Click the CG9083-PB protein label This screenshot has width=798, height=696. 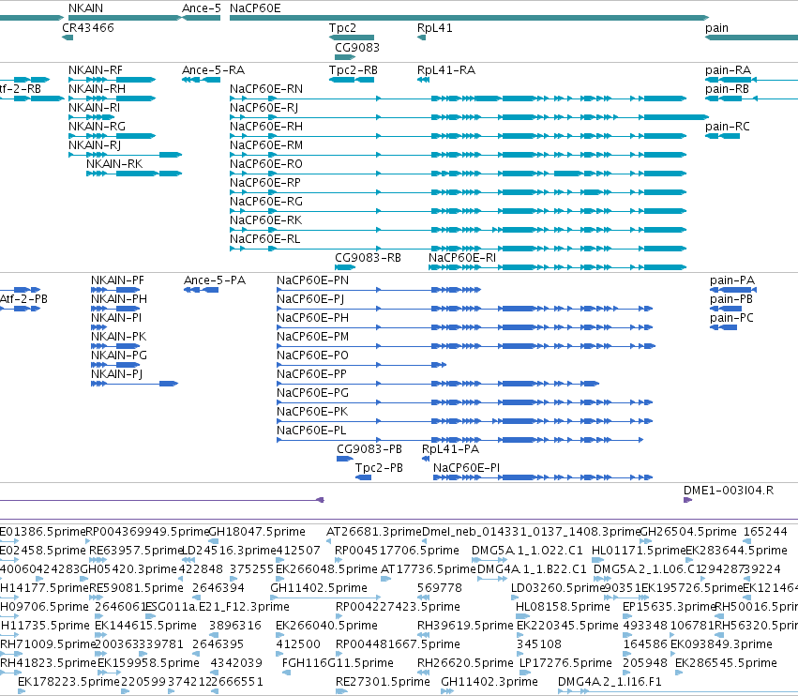pyautogui.click(x=369, y=449)
